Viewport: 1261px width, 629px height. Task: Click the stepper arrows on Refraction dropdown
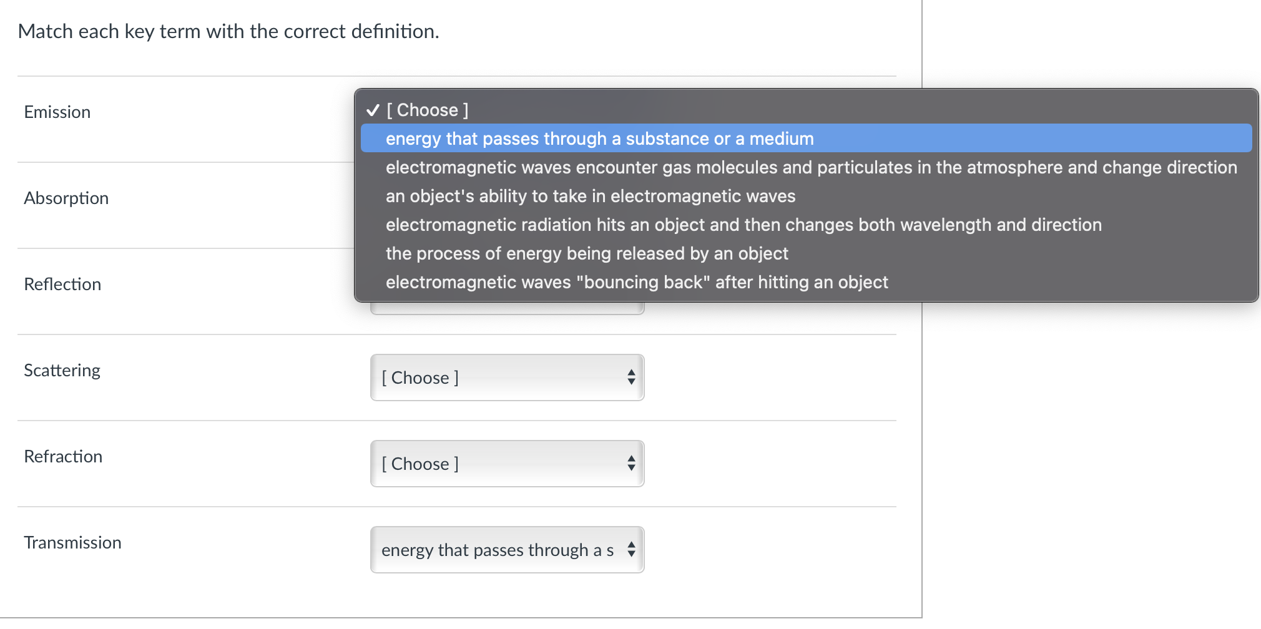click(x=631, y=464)
